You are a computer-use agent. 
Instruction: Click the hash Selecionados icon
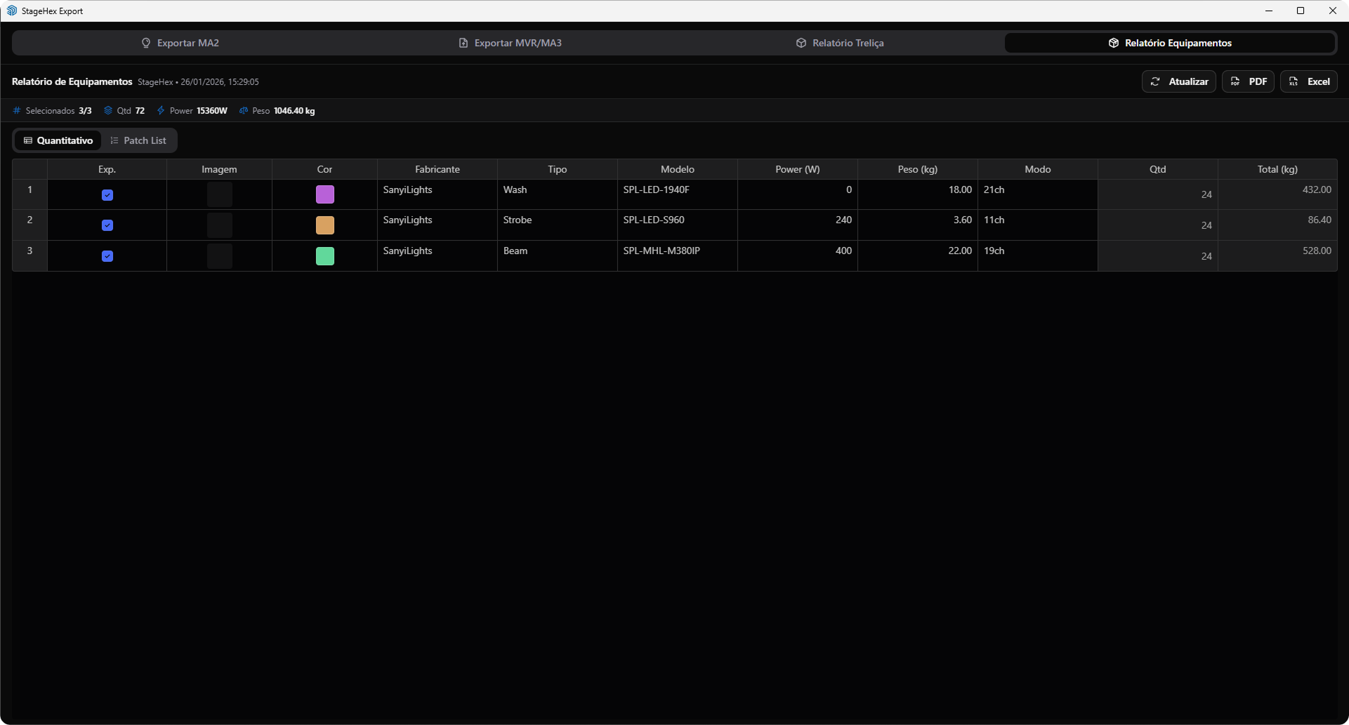tap(18, 111)
